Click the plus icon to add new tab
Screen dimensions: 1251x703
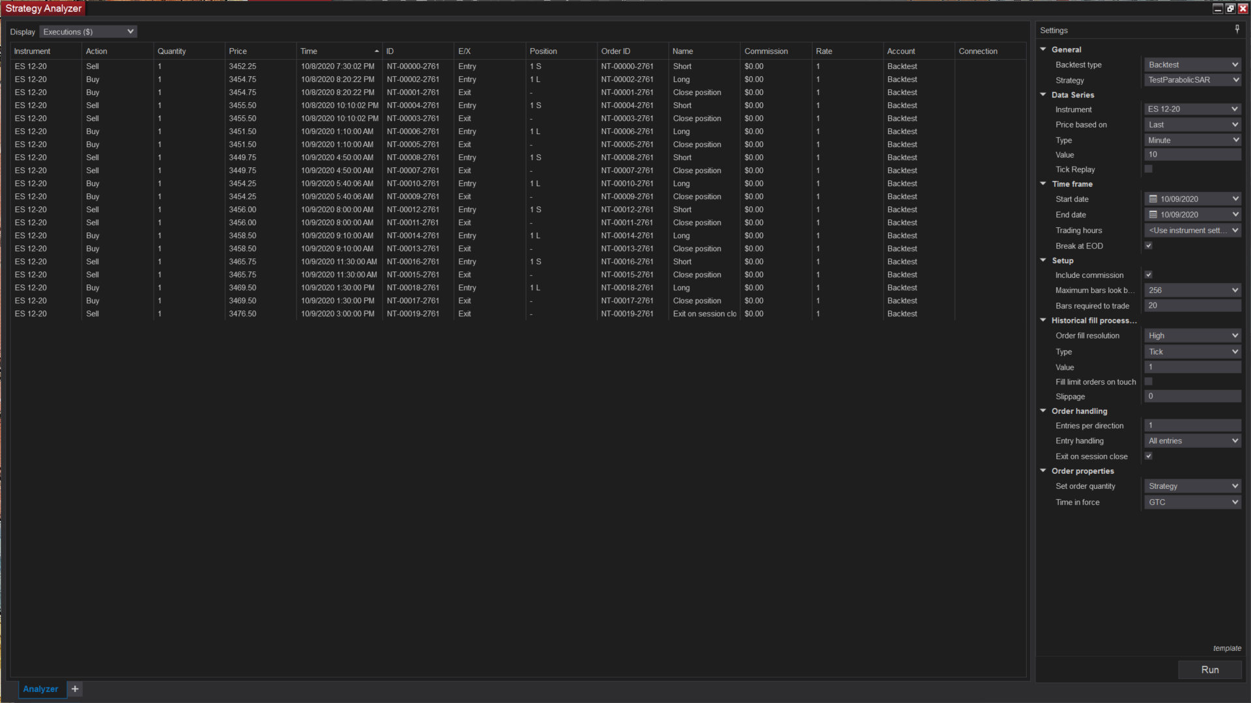tap(75, 689)
